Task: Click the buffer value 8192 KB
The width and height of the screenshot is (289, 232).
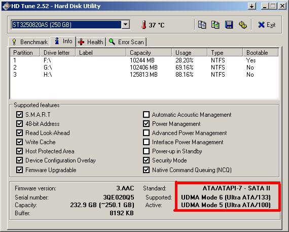Action: pyautogui.click(x=122, y=213)
